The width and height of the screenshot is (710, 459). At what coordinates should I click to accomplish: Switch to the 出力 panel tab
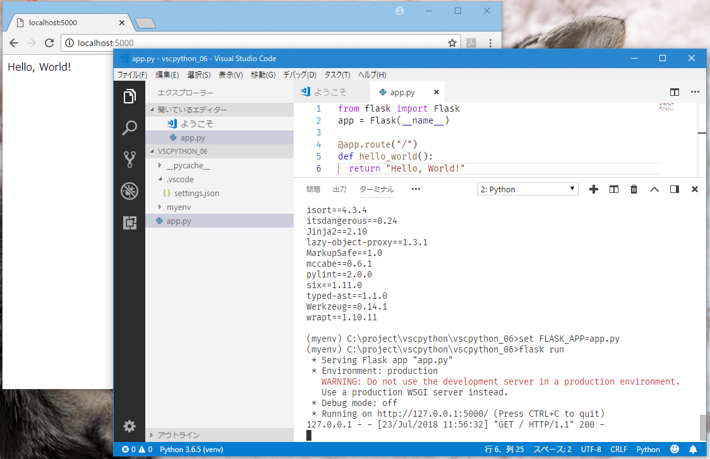340,189
